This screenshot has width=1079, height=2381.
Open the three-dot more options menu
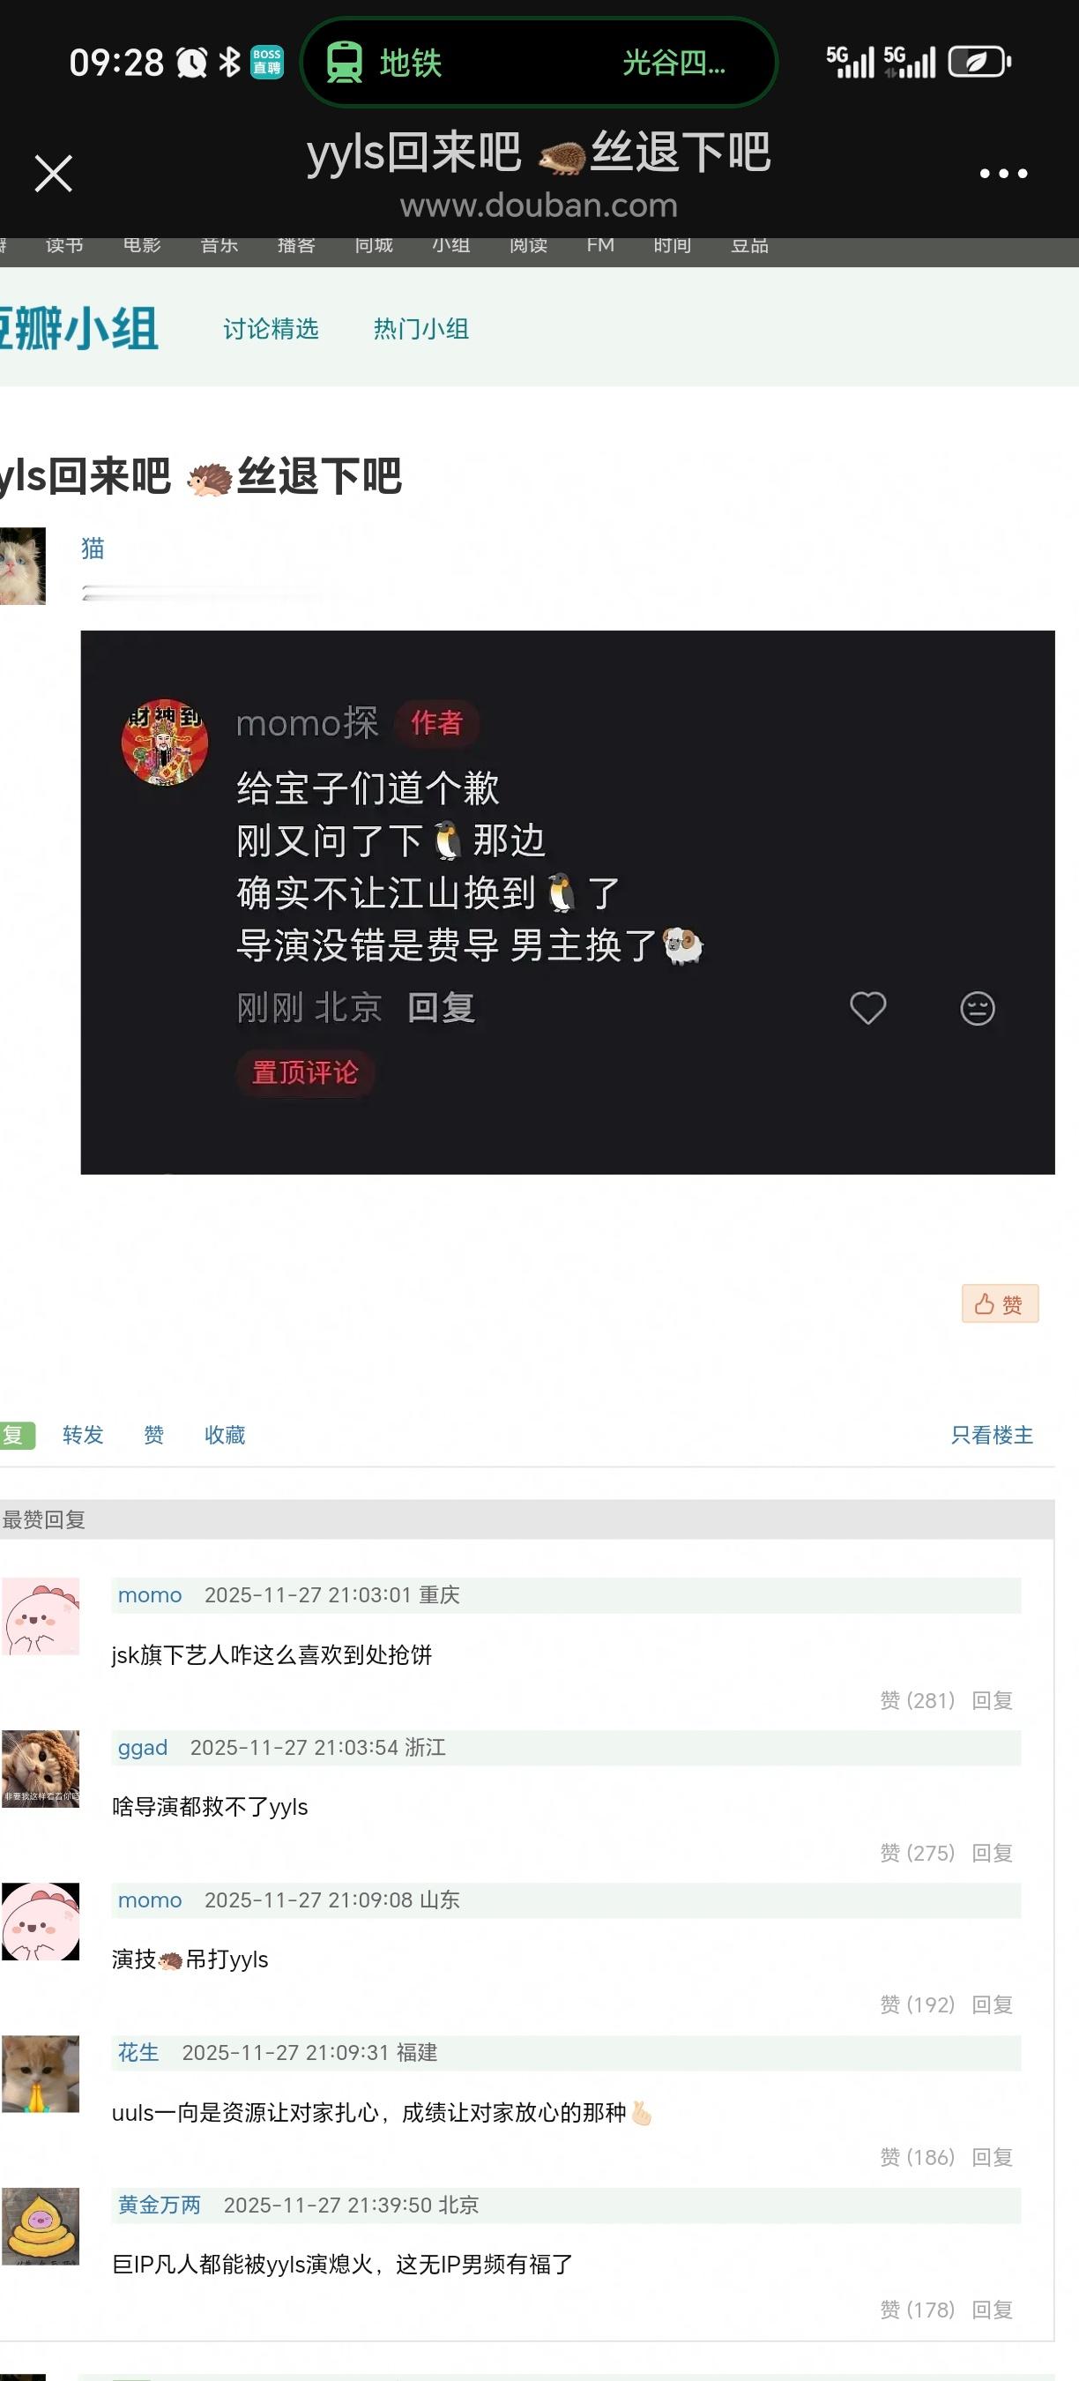[1003, 173]
